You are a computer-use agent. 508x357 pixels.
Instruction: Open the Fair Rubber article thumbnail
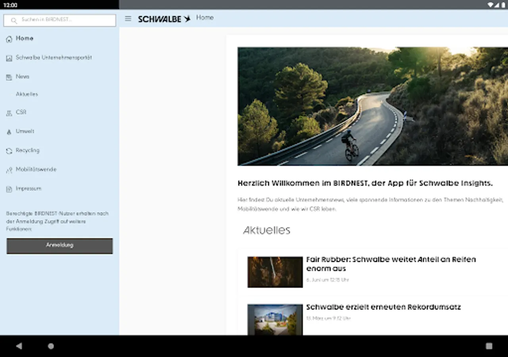coord(275,272)
